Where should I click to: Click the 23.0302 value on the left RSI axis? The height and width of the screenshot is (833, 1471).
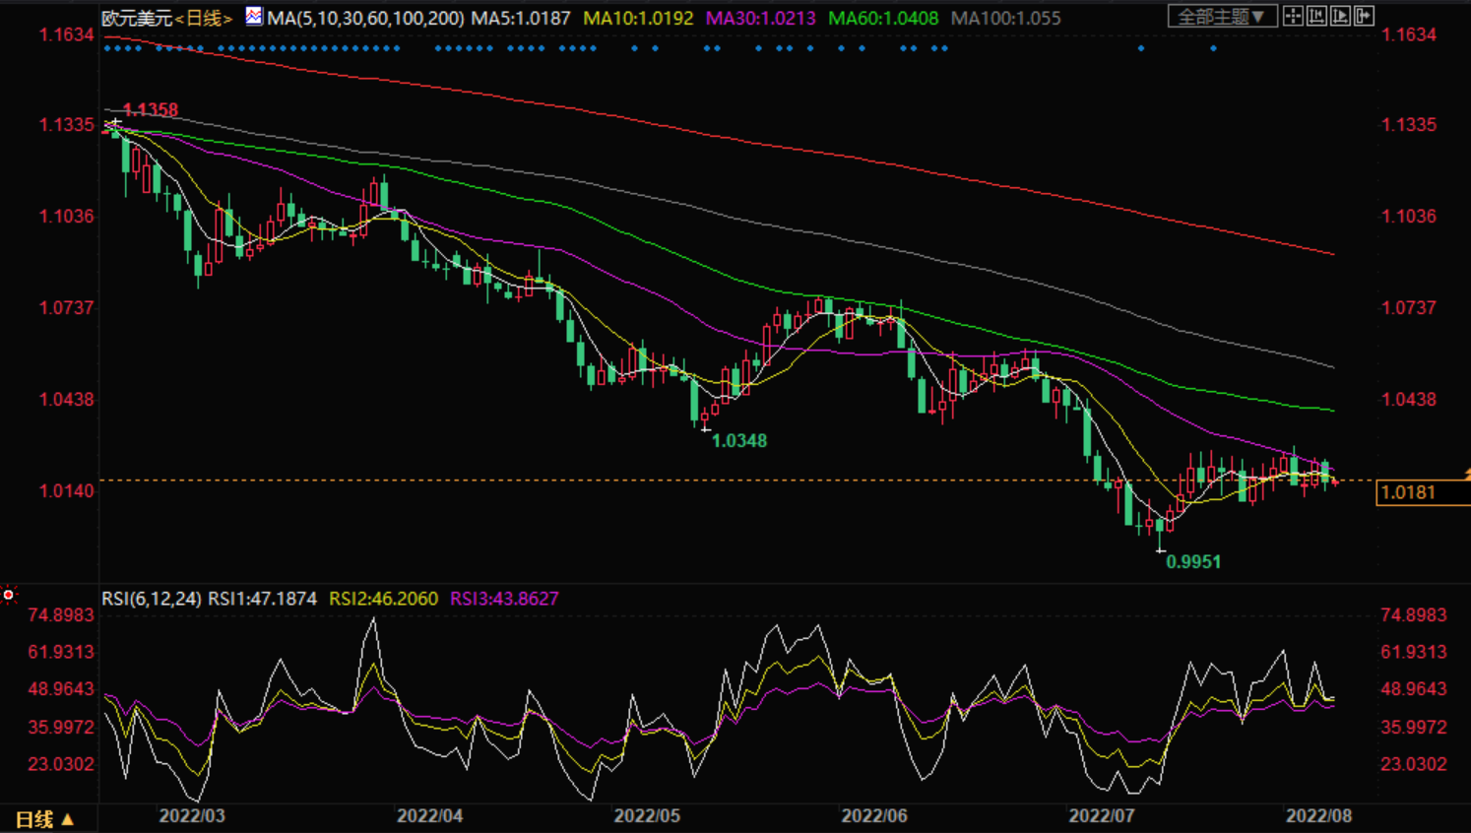click(x=61, y=764)
